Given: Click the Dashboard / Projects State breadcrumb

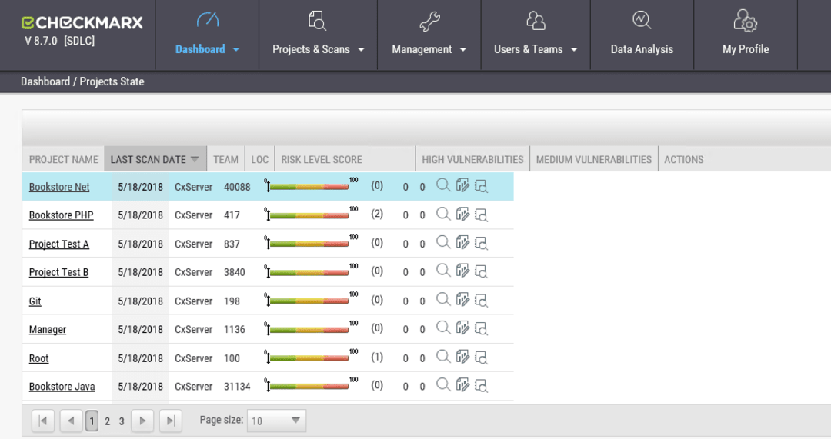Looking at the screenshot, I should tap(82, 81).
